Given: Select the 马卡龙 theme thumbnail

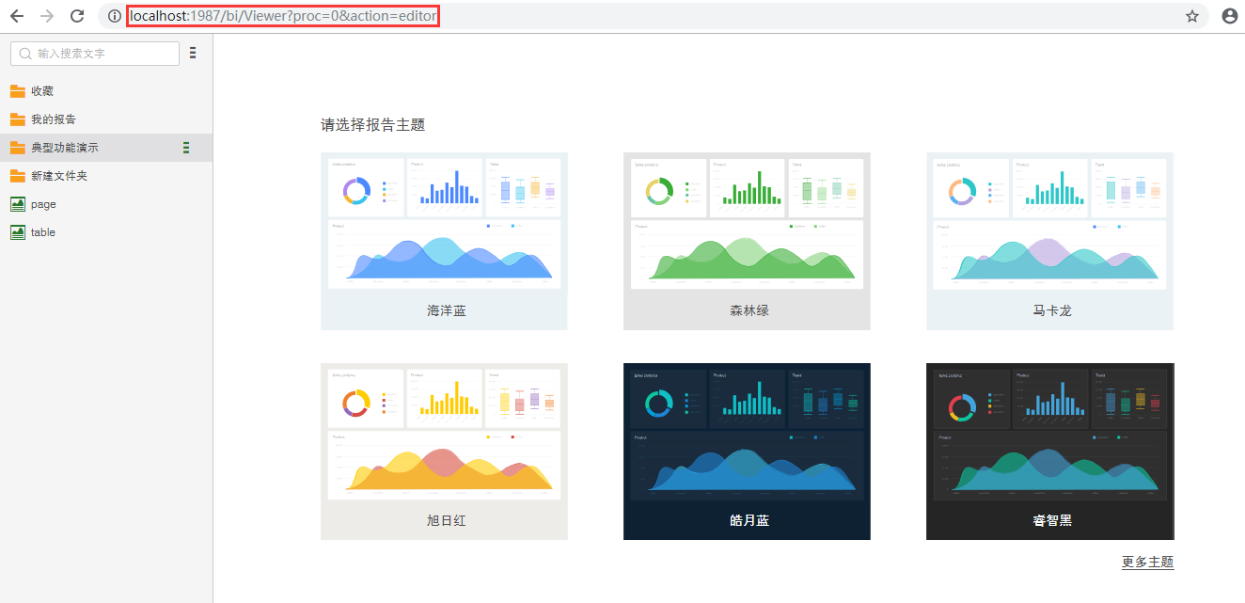Looking at the screenshot, I should pyautogui.click(x=1049, y=241).
